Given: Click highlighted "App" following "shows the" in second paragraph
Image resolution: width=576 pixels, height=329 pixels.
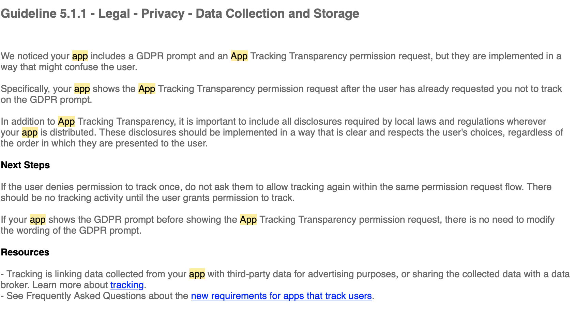Looking at the screenshot, I should [x=147, y=89].
